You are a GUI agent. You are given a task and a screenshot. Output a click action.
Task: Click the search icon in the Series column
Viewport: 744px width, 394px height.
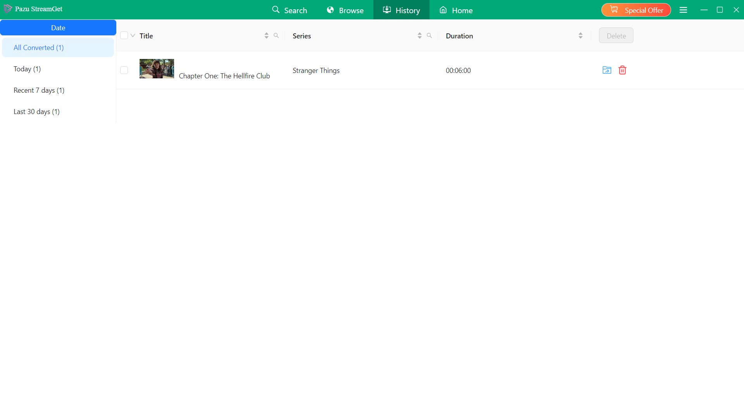(x=429, y=35)
